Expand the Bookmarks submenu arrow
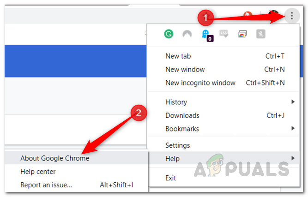Viewport: 308px width, 197px height. (x=293, y=128)
